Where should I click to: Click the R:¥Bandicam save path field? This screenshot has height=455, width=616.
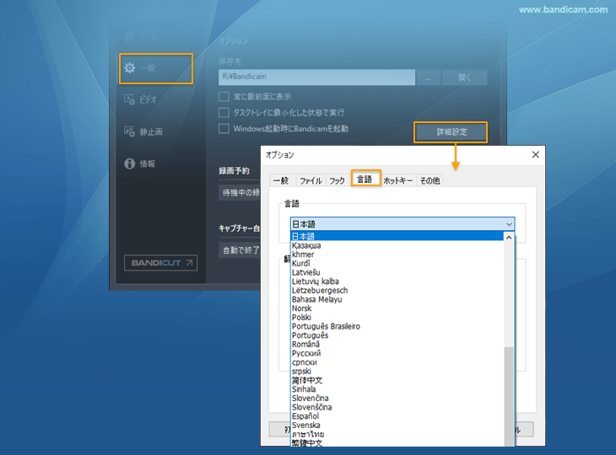coord(316,78)
